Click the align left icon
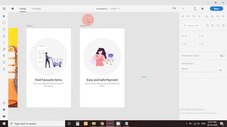 pos(207,16)
